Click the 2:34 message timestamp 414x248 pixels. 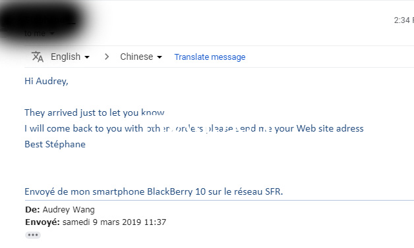(x=403, y=20)
